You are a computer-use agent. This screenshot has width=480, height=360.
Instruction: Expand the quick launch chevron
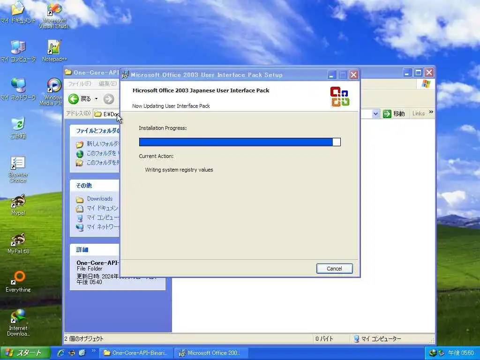[x=93, y=351]
